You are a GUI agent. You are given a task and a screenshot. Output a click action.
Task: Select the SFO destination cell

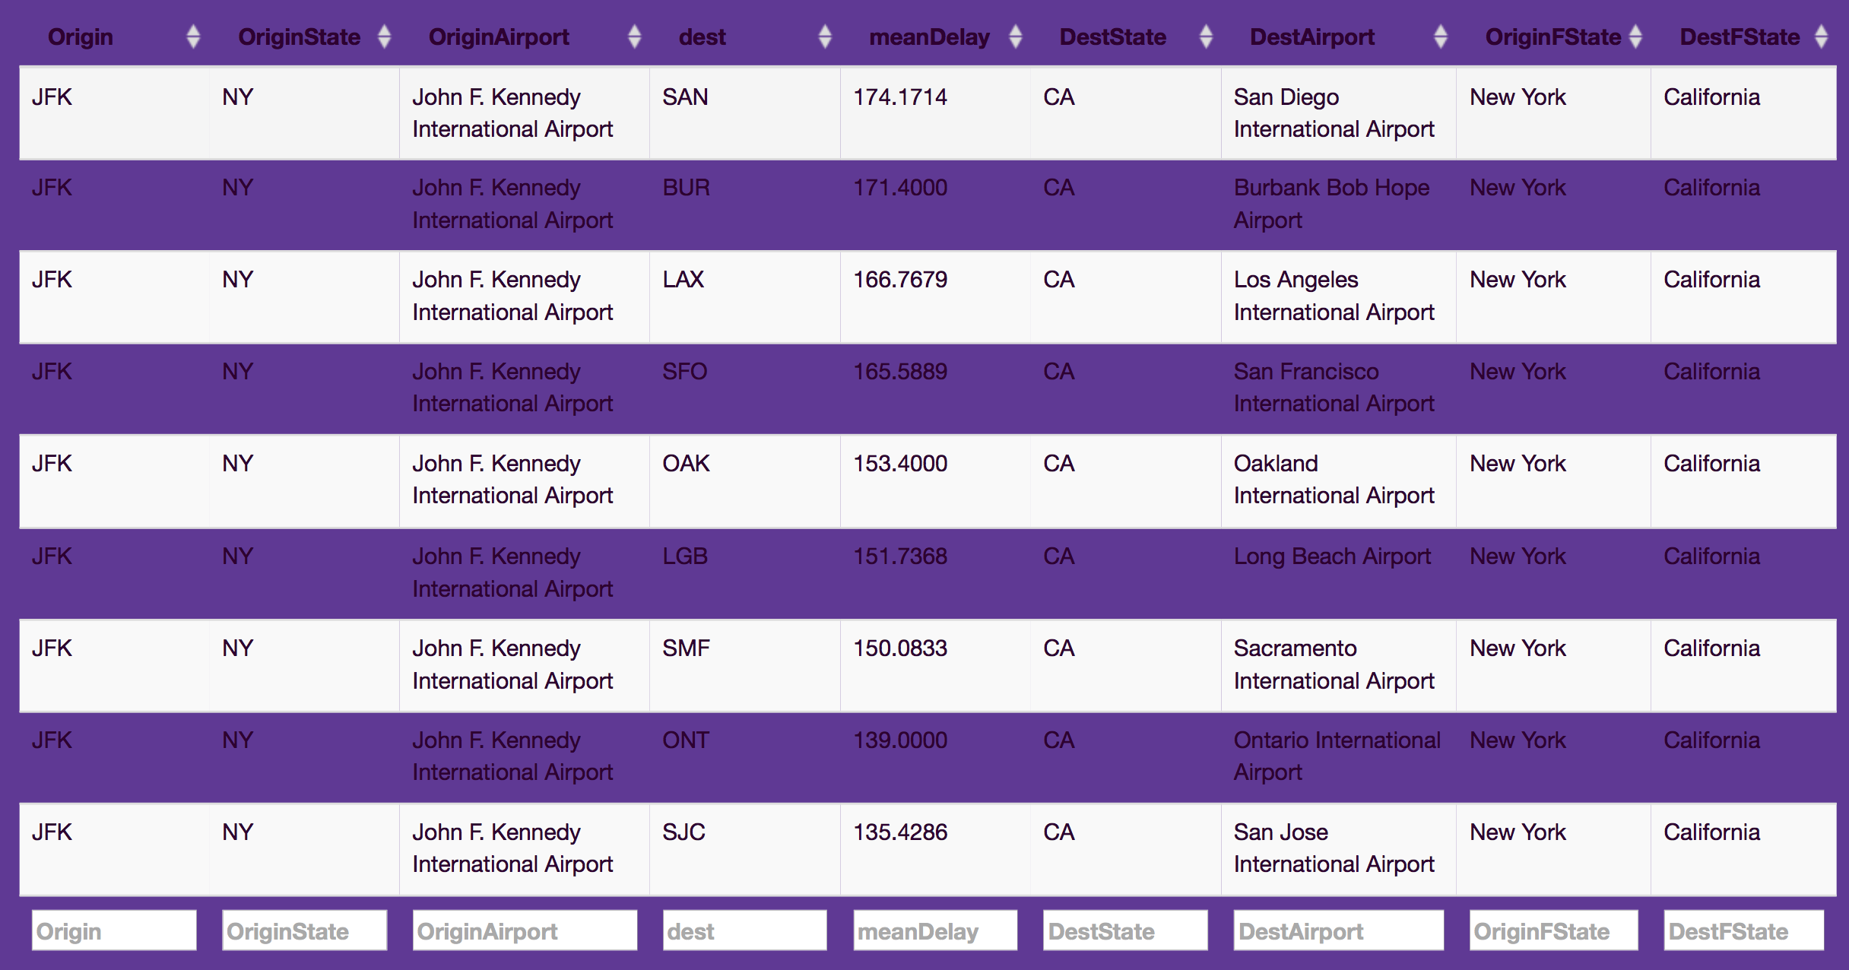click(x=745, y=388)
